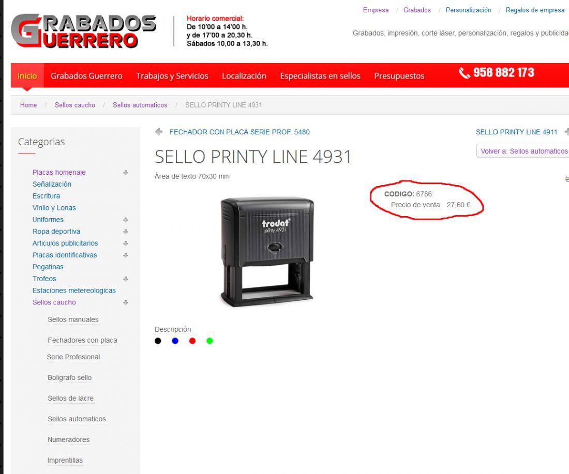
Task: Open the Presupuestos menu item
Action: click(399, 76)
